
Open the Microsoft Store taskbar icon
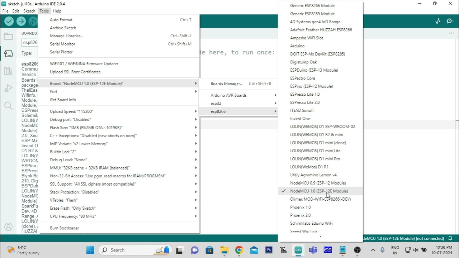tap(210, 250)
